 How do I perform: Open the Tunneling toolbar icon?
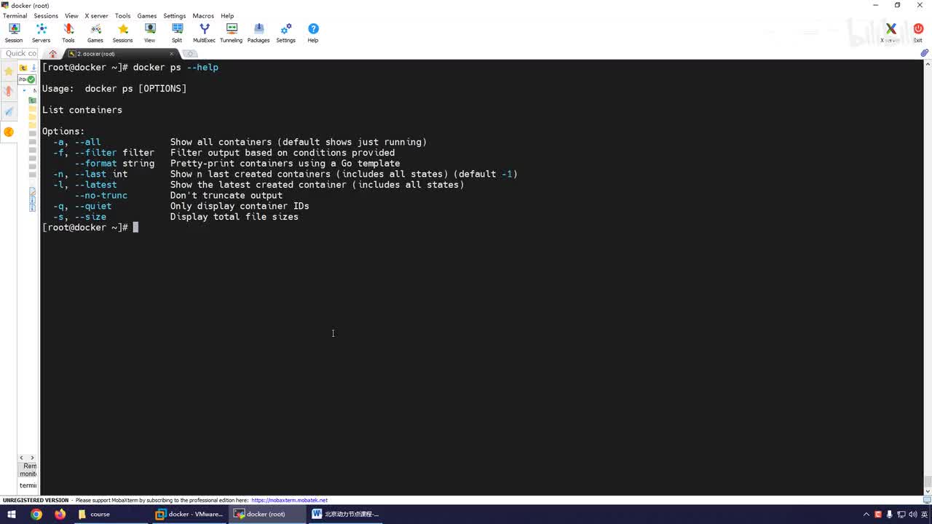[x=232, y=33]
